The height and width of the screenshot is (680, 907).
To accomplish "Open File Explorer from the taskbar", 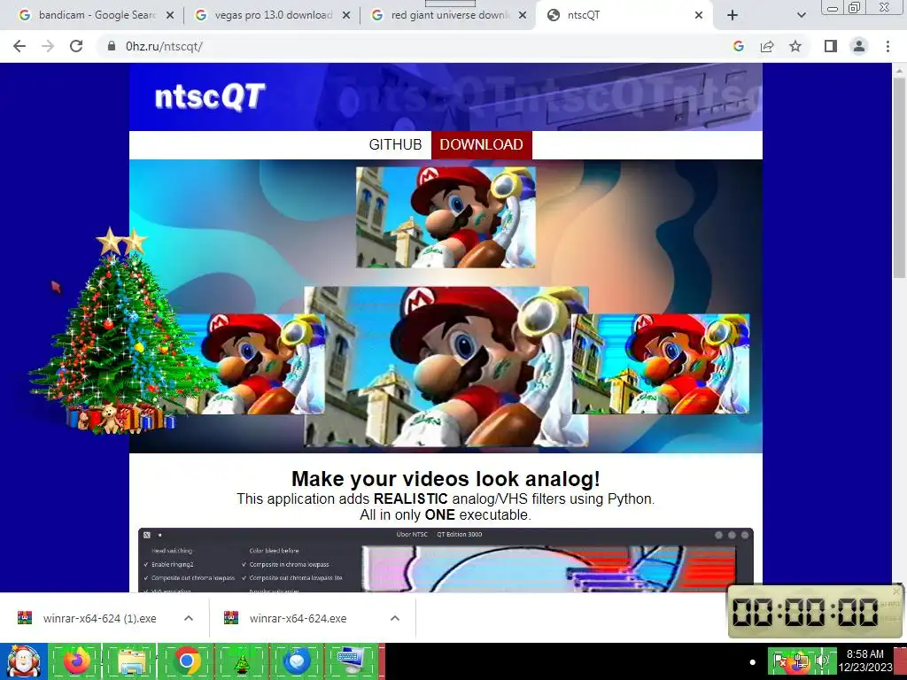I will [131, 661].
